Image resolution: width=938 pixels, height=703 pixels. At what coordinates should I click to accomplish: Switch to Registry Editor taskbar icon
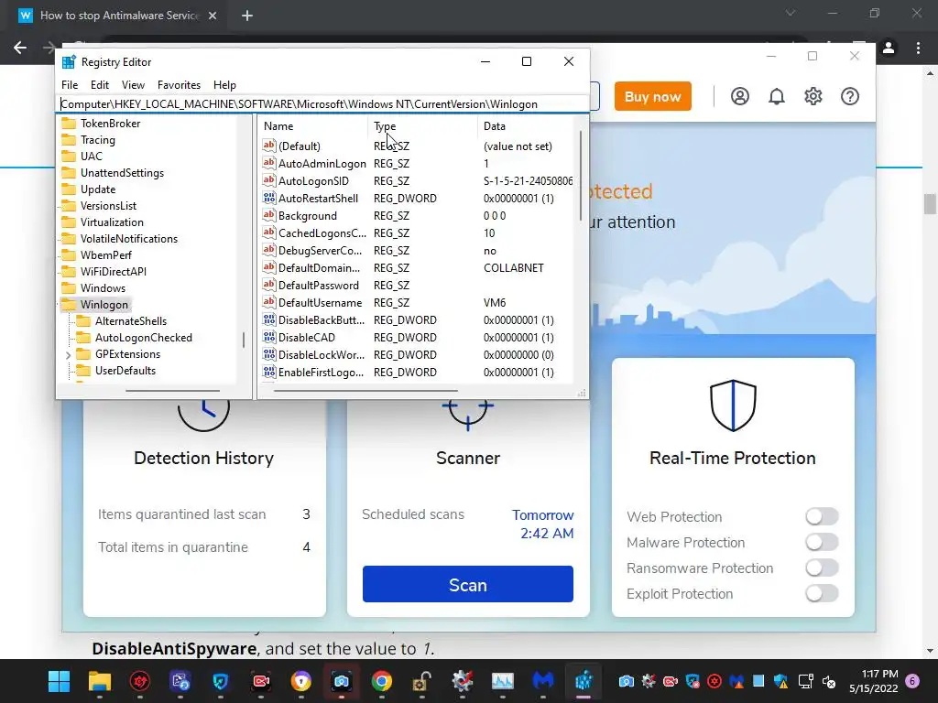tap(584, 681)
